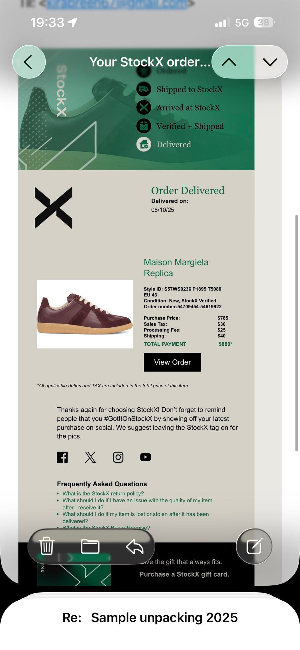Tap the reply arrow icon

pyautogui.click(x=135, y=546)
